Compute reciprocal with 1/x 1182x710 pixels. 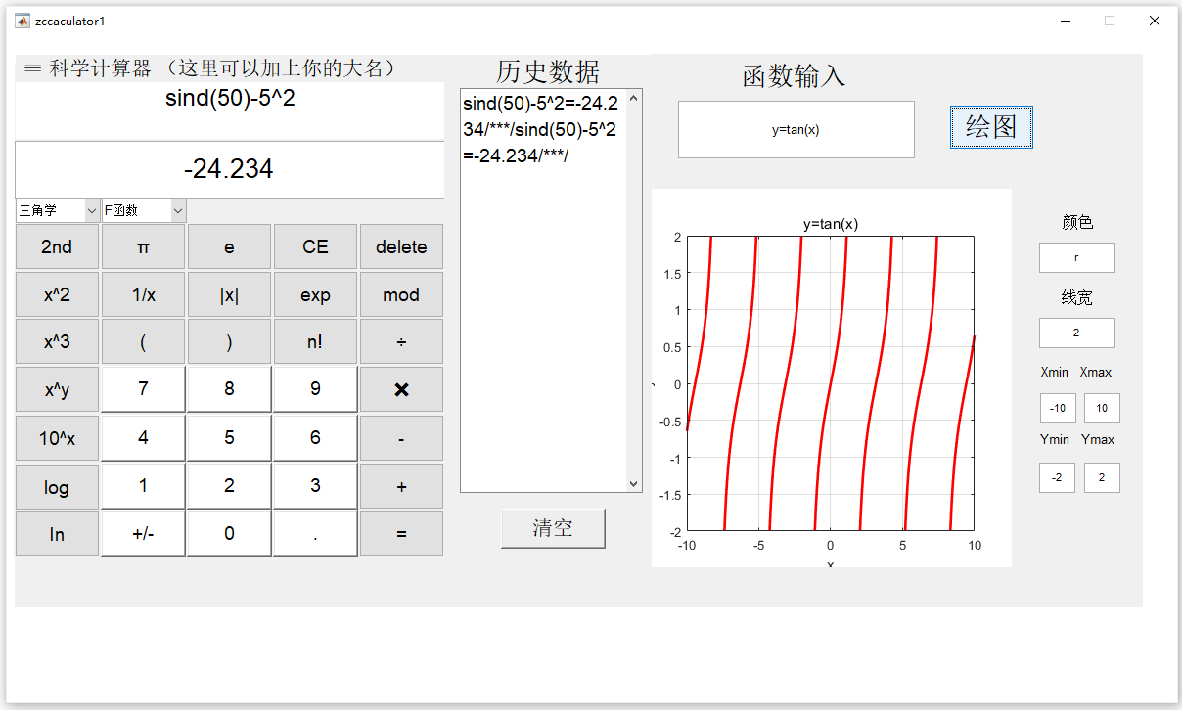pyautogui.click(x=143, y=294)
